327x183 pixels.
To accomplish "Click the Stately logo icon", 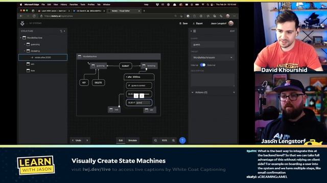I will pos(22,23).
